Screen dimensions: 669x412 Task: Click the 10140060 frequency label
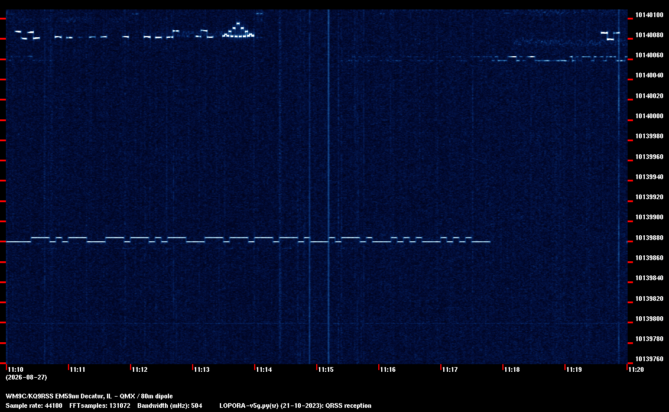649,55
